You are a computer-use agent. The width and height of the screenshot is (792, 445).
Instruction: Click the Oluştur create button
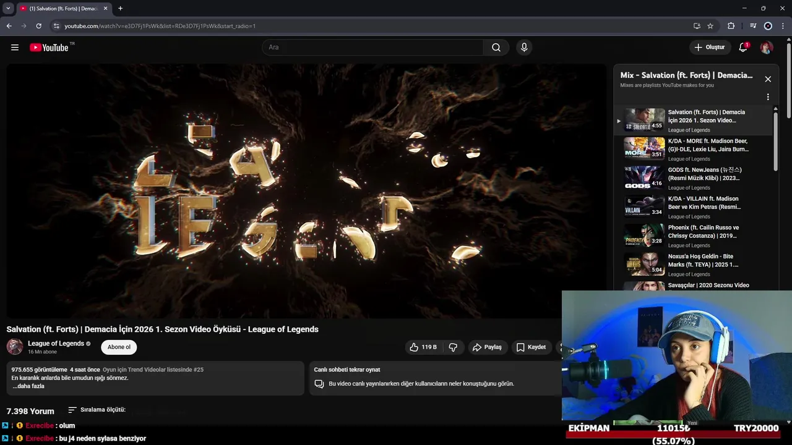click(709, 48)
